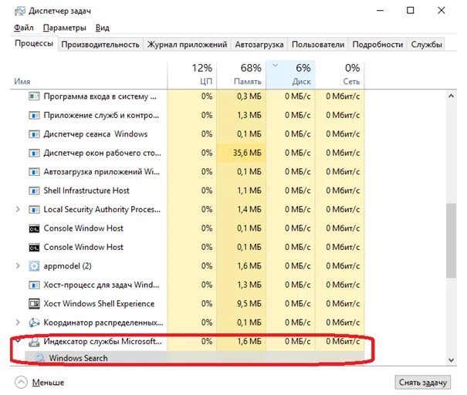This screenshot has width=467, height=395.
Task: Click the Индексатор службы Microsoft icon
Action: 34,342
